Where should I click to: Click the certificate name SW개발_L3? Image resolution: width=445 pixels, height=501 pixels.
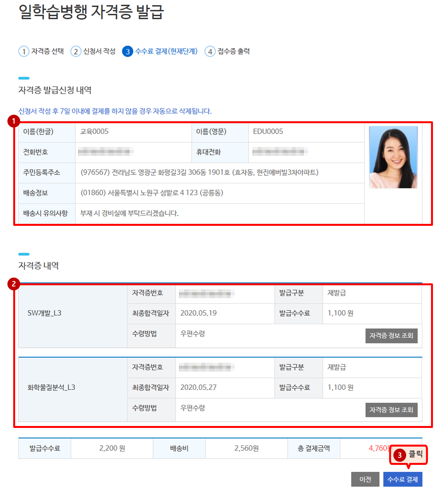tap(44, 313)
